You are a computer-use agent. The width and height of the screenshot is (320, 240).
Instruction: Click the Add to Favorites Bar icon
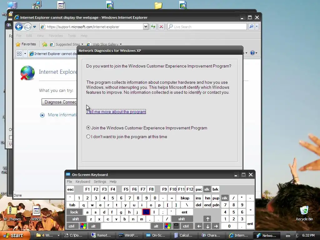point(44,44)
